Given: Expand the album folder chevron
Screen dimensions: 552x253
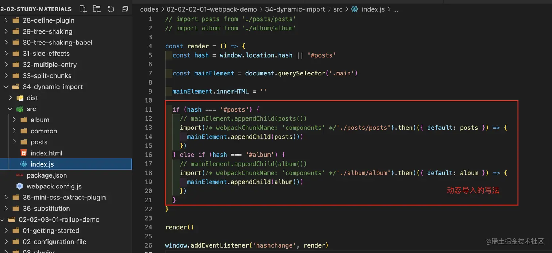Looking at the screenshot, I should click(x=14, y=120).
